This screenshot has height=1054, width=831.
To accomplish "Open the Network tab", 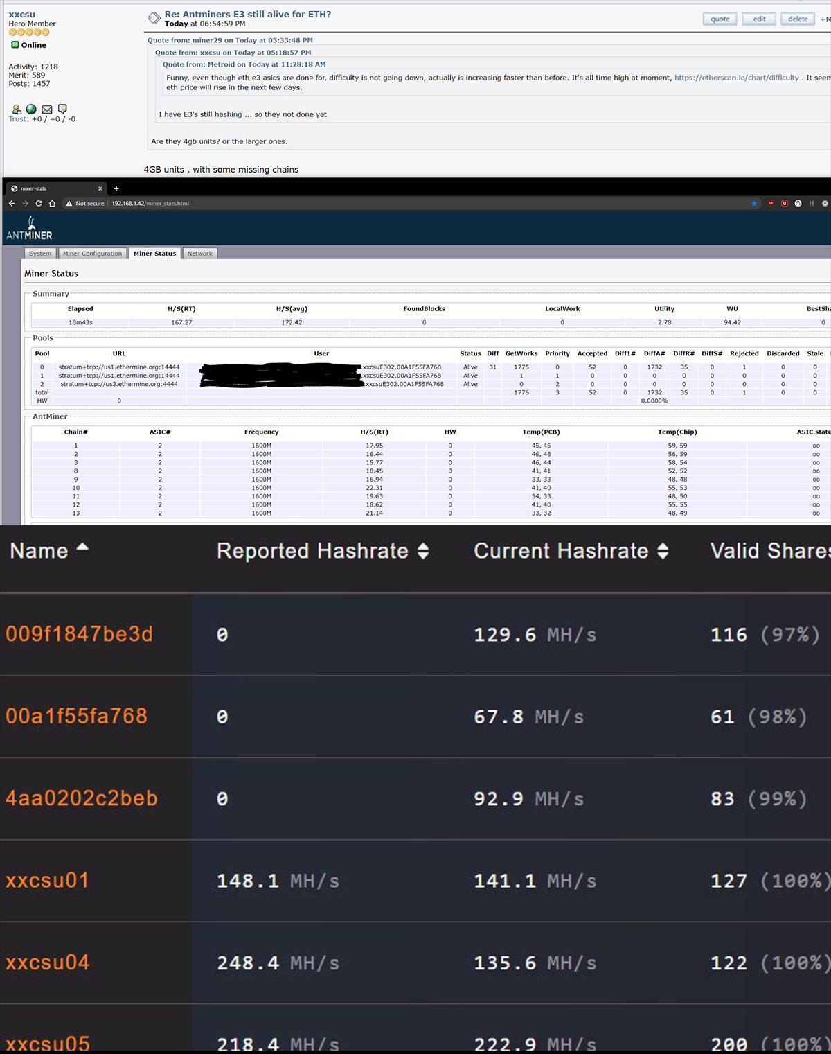I will [x=200, y=254].
